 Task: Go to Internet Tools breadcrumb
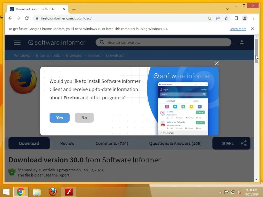[48, 55]
